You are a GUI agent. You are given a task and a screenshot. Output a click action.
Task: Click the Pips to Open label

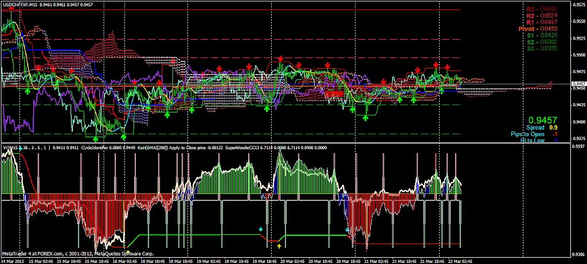530,134
